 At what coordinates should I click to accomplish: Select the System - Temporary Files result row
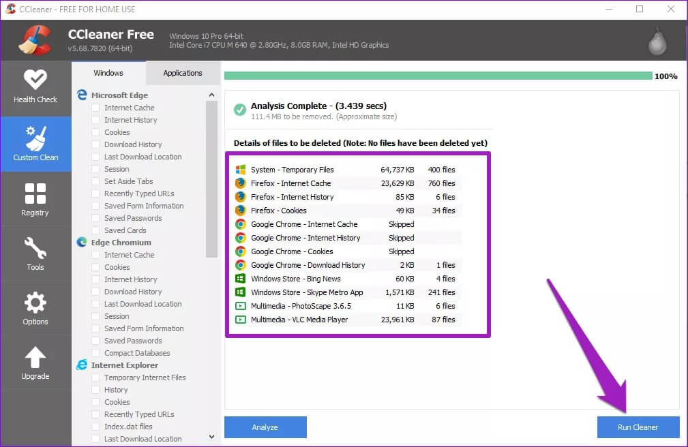[348, 169]
